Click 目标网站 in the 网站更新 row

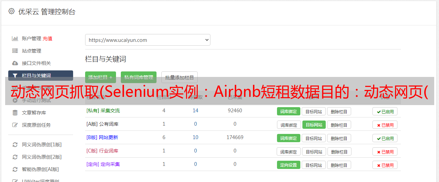pyautogui.click(x=314, y=138)
